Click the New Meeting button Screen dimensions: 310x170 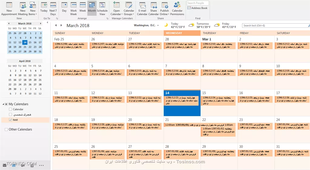click(x=23, y=9)
